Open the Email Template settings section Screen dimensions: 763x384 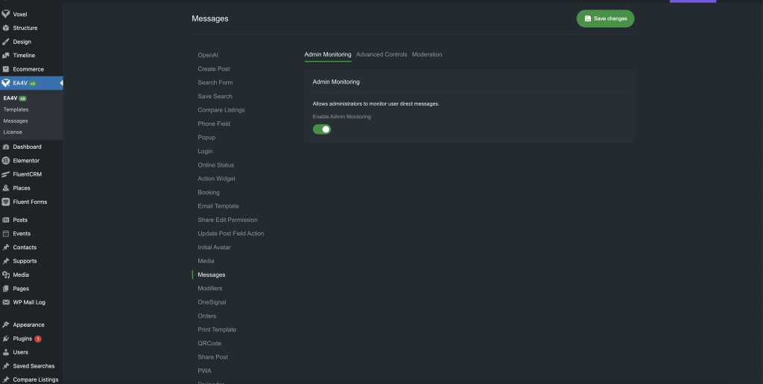coord(218,206)
